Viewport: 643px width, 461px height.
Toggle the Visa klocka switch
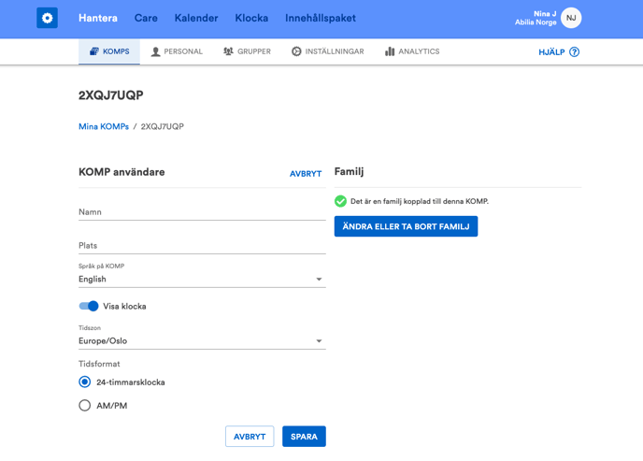pyautogui.click(x=89, y=306)
